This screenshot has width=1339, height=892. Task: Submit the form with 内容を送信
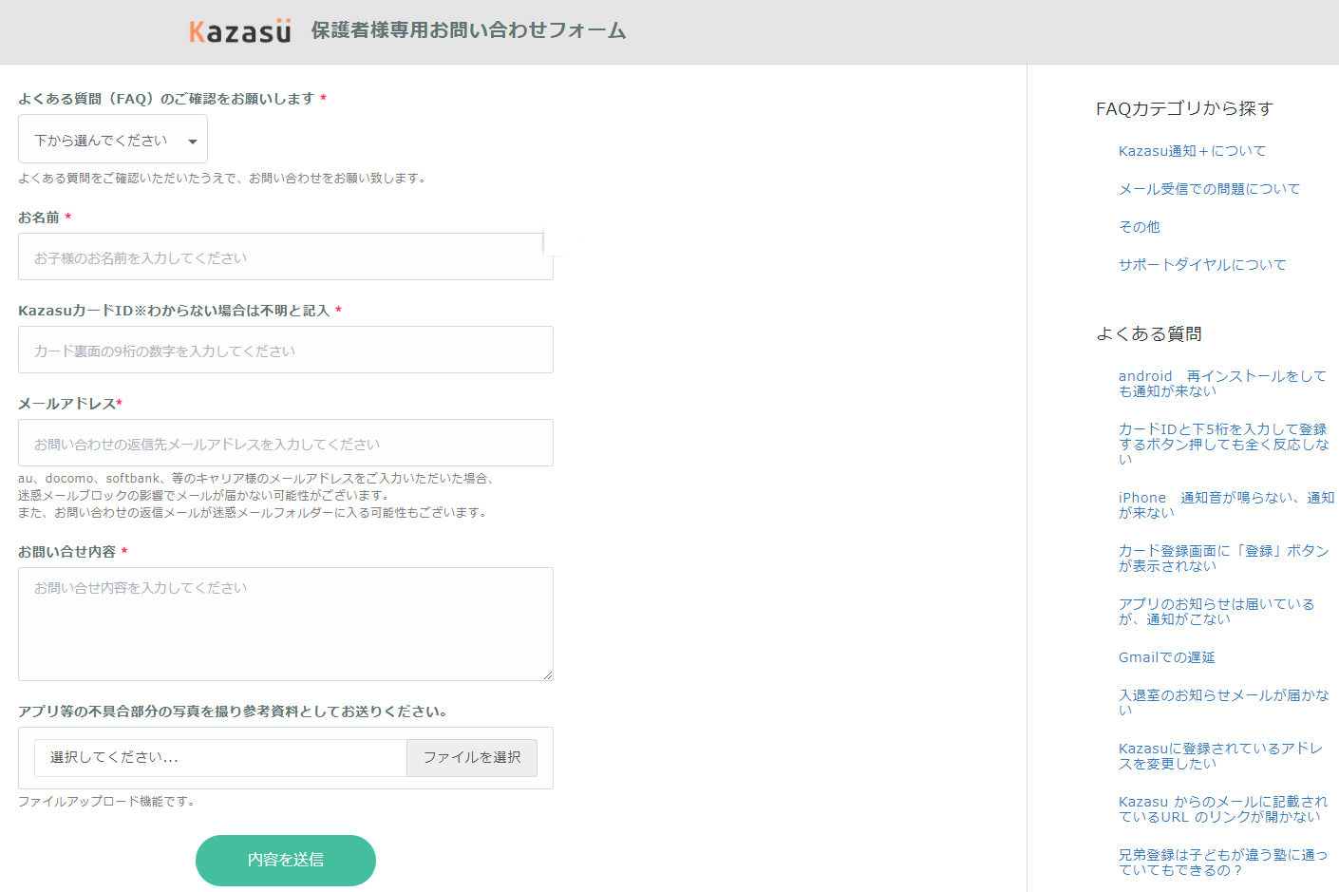pos(285,860)
